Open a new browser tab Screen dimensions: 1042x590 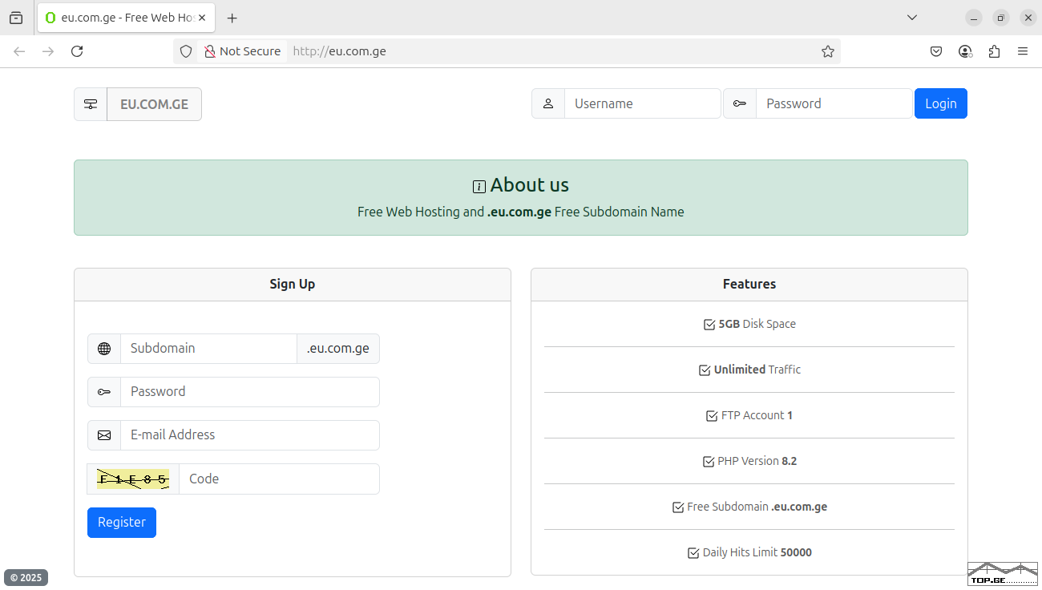coord(232,18)
